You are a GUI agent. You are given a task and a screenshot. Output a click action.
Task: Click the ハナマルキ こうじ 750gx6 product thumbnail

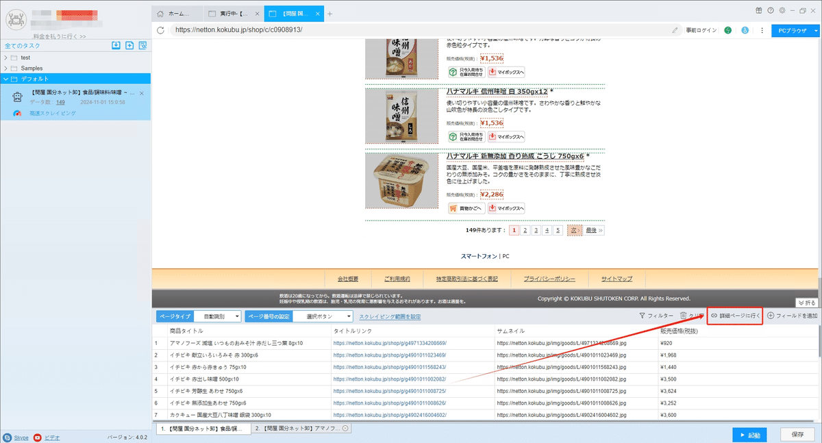[401, 181]
